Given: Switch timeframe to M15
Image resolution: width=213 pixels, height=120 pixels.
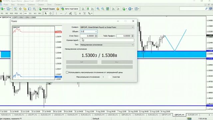Looking at the screenshot, I should tap(11, 13).
